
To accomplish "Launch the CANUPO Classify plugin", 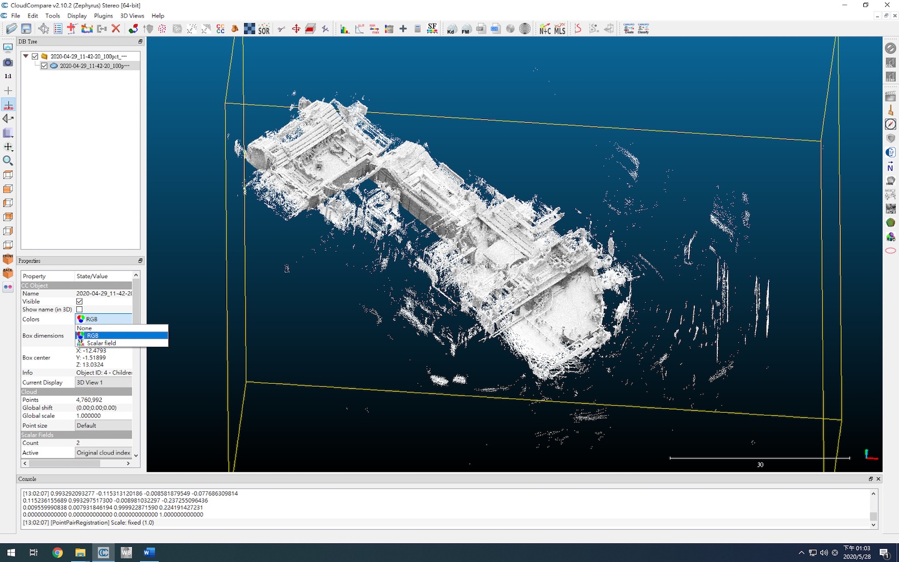I will pyautogui.click(x=643, y=29).
